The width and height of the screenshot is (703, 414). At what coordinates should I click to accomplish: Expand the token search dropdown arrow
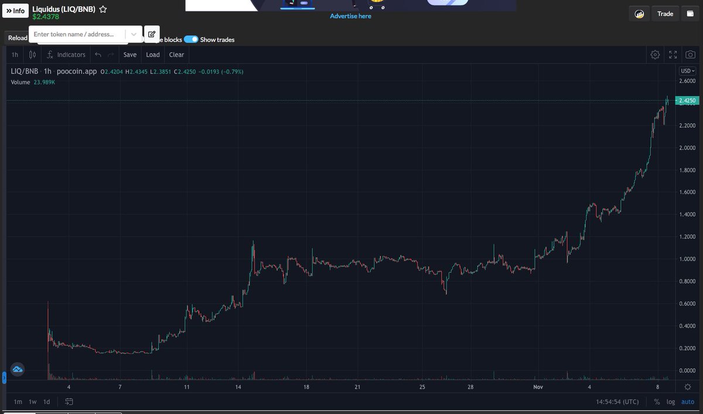134,34
